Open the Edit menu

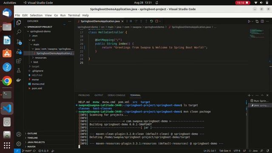click(25, 15)
